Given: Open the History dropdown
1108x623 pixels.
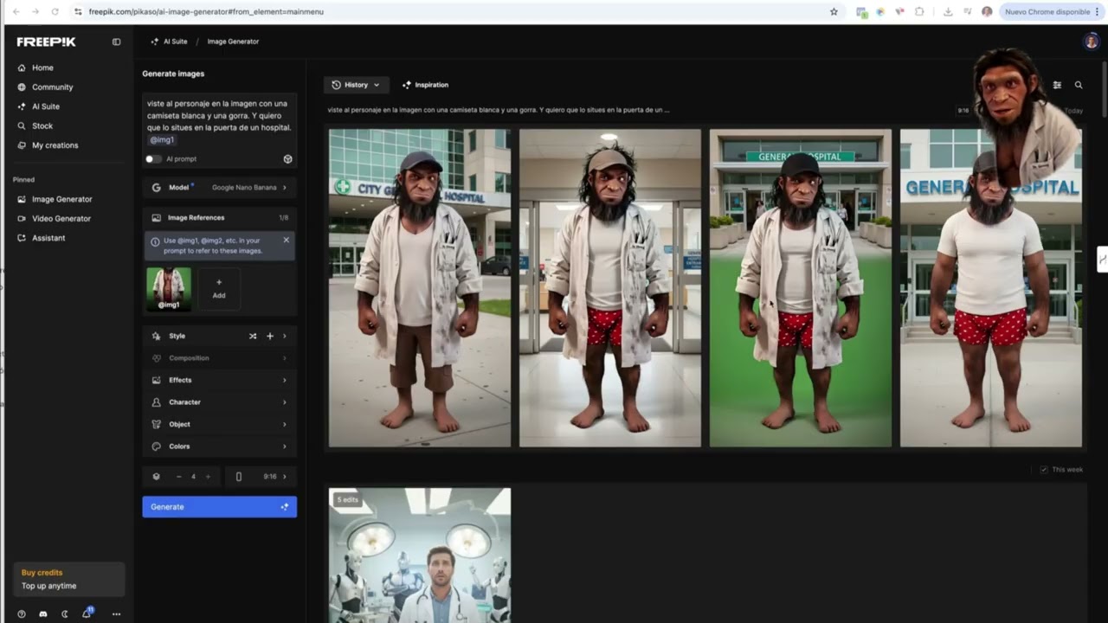Looking at the screenshot, I should point(356,85).
